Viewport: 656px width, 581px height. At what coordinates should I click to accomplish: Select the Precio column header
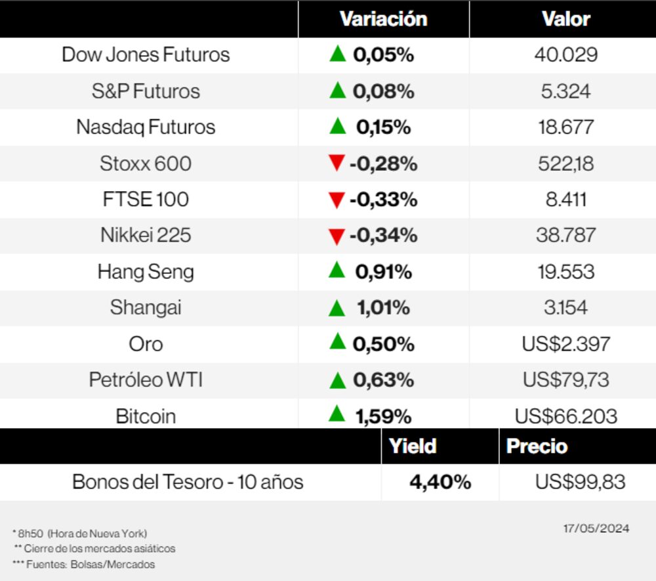537,446
